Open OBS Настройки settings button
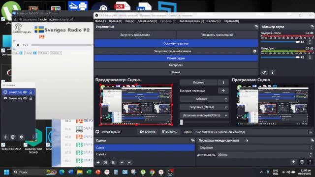 tap(176, 65)
